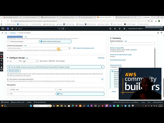Switch to the Cloud Computing Services tab

pyautogui.click(x=87, y=17)
